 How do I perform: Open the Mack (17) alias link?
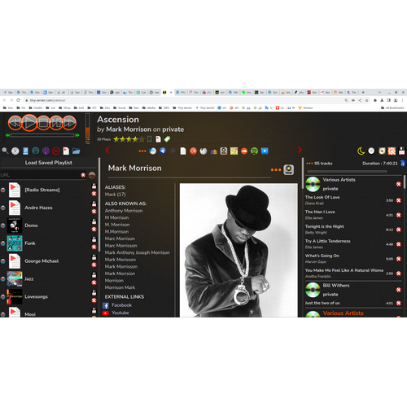pos(115,195)
